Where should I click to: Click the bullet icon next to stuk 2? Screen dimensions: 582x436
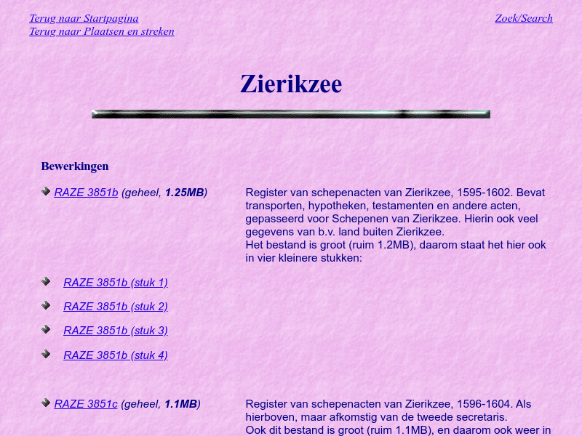(45, 305)
